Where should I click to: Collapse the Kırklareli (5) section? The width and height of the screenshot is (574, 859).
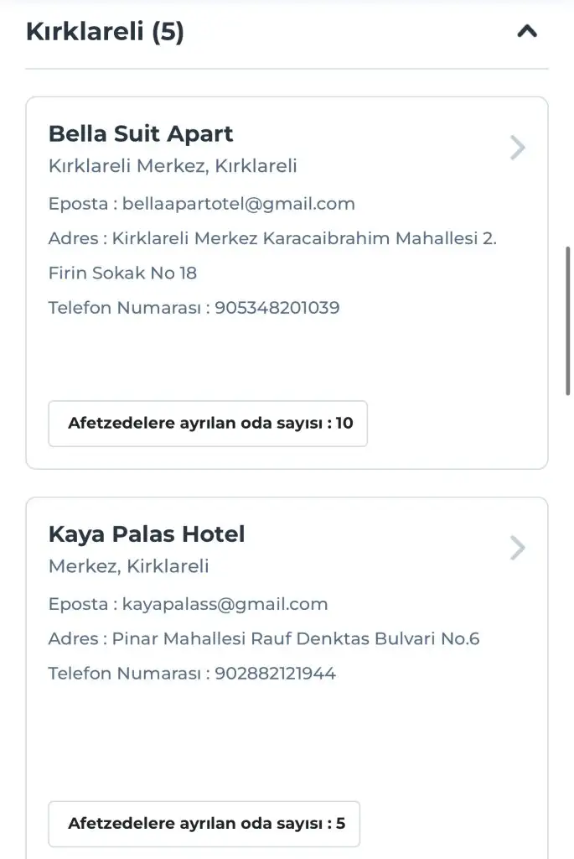(526, 32)
